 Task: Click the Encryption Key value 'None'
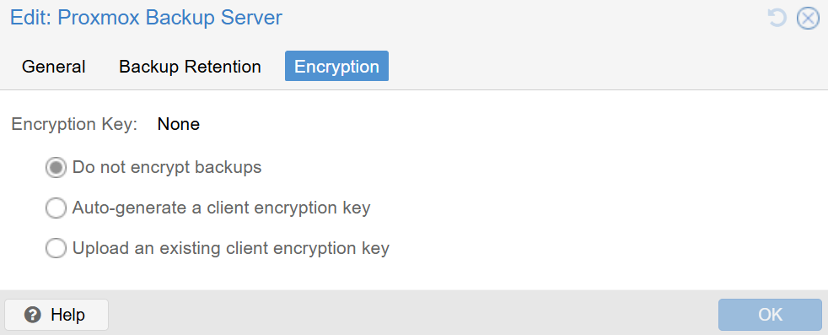click(x=179, y=124)
